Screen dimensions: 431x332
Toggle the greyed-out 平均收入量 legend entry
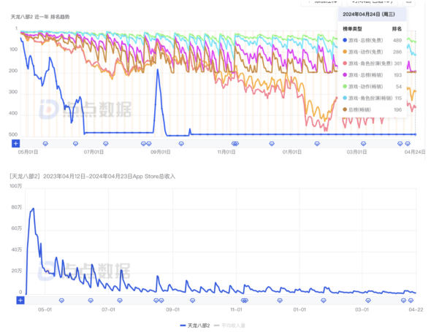pyautogui.click(x=229, y=325)
